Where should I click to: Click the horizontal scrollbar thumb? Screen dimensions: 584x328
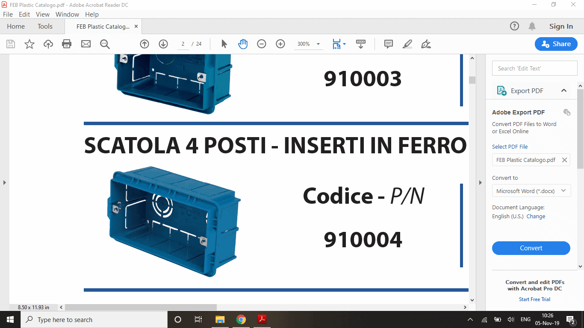pyautogui.click(x=141, y=307)
